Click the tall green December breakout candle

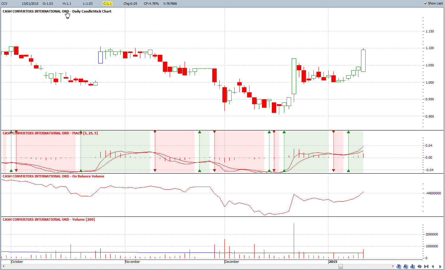[294, 76]
